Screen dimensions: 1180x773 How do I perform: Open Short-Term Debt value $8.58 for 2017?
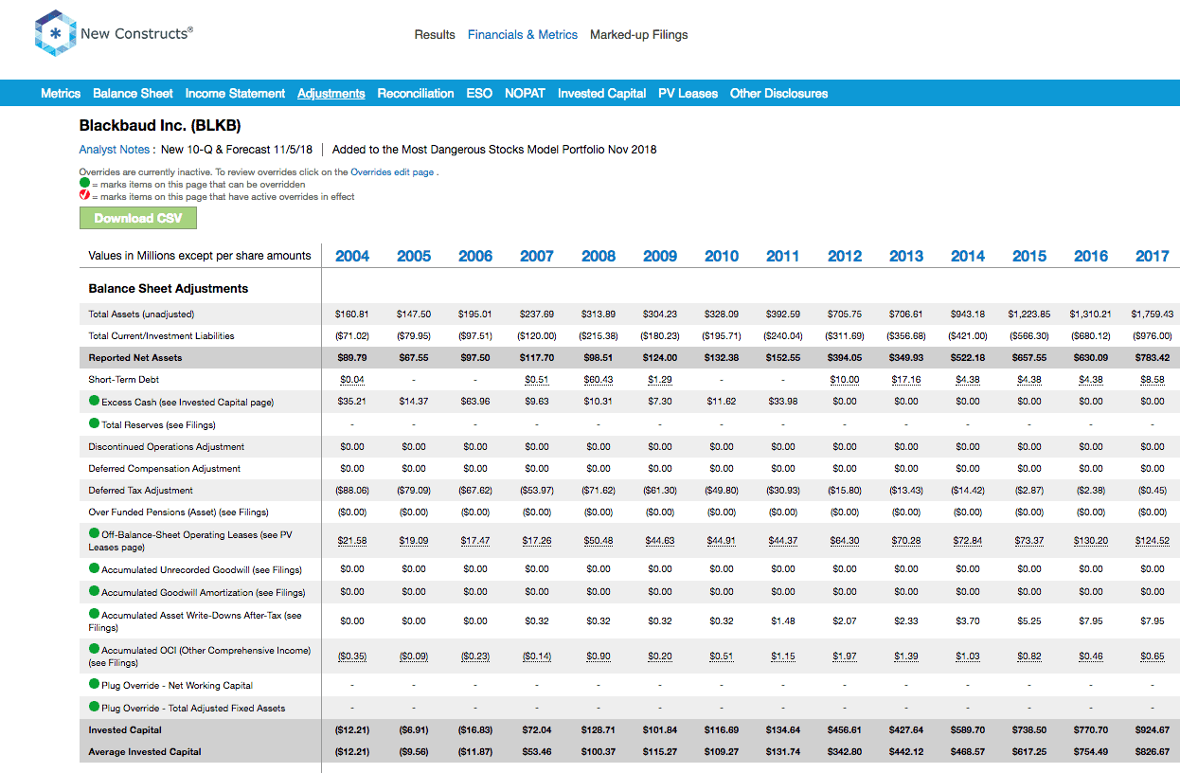(x=1153, y=380)
